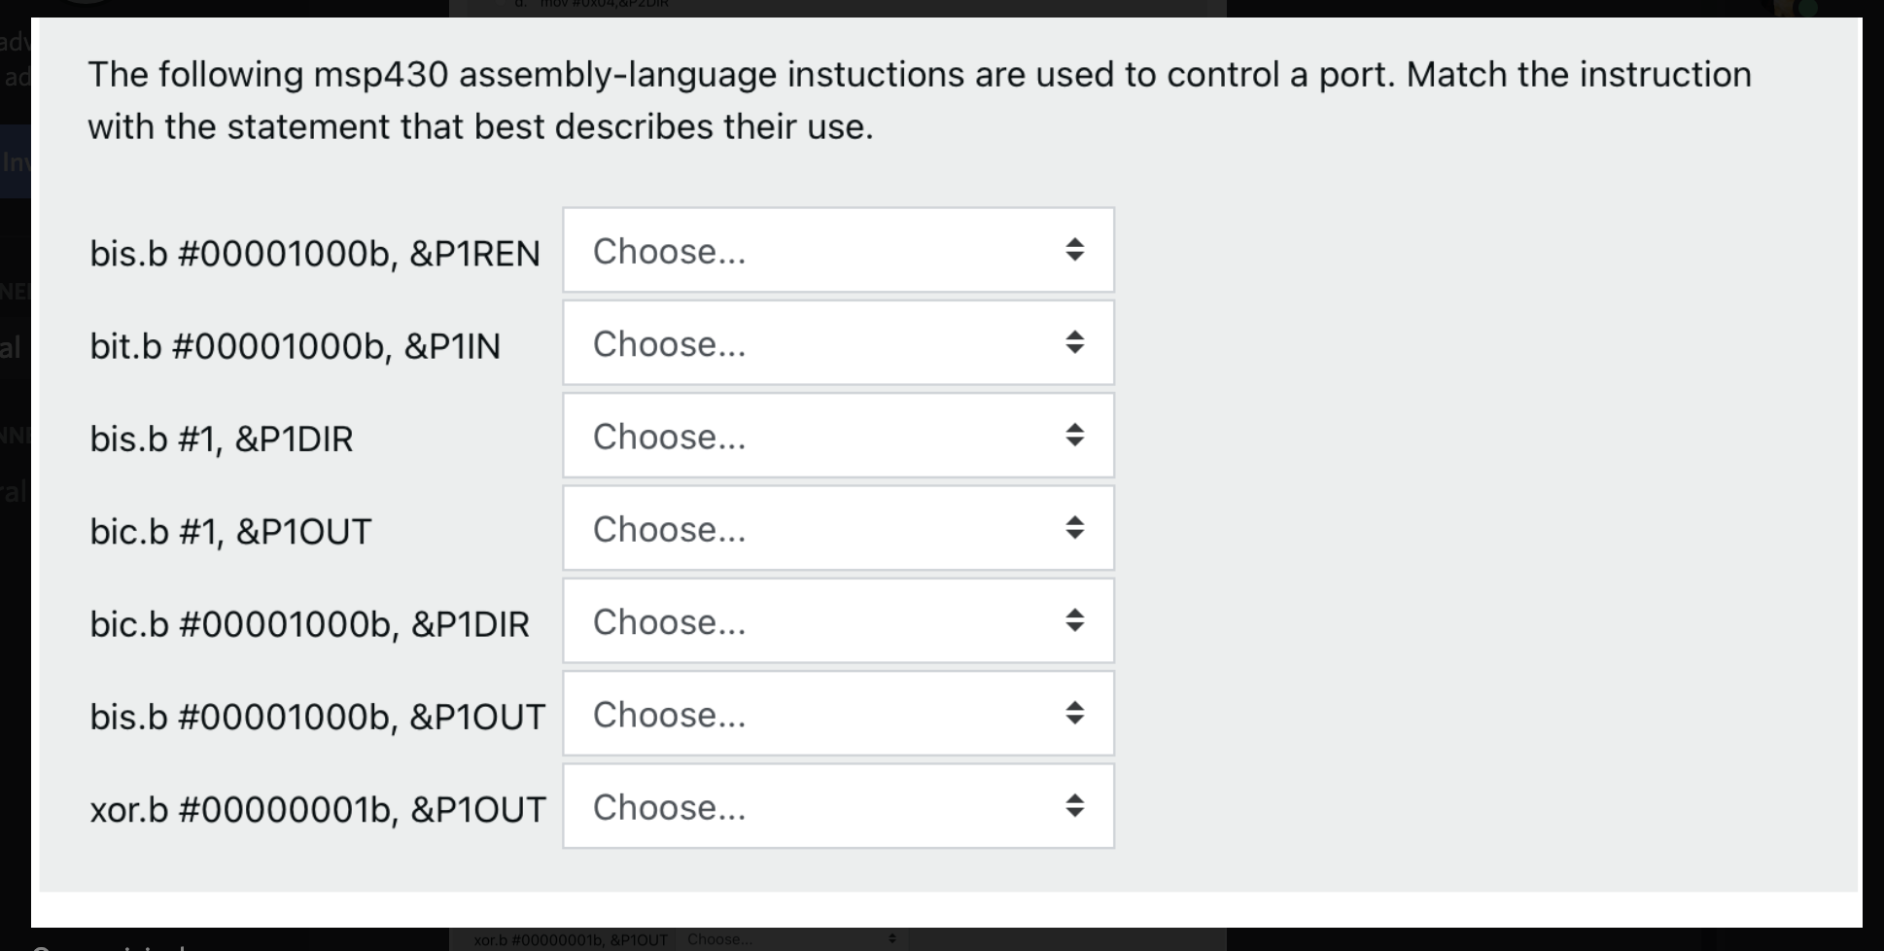
Task: Click the up-down chevron icon beside the P1IN selector
Action: 1073,343
